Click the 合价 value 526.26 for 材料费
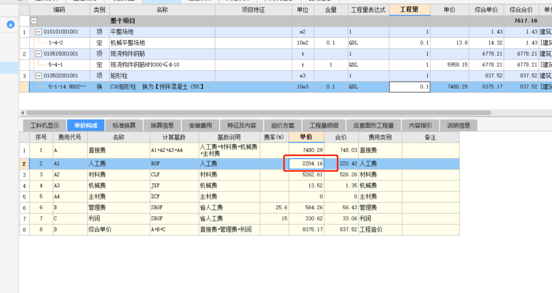Image resolution: width=552 pixels, height=293 pixels. (341, 175)
